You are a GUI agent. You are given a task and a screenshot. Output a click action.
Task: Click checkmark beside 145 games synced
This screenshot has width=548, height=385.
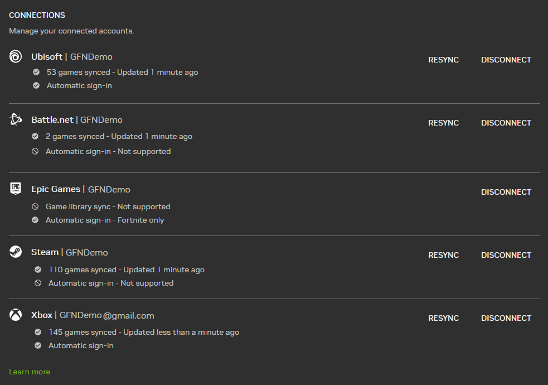pos(38,332)
